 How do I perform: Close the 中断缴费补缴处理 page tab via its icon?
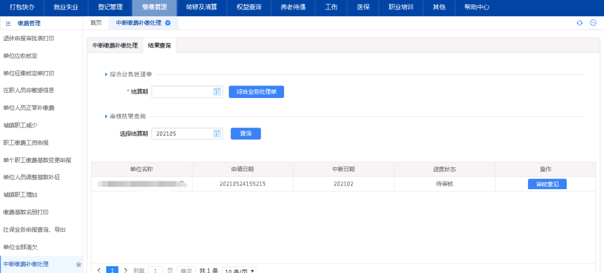168,23
